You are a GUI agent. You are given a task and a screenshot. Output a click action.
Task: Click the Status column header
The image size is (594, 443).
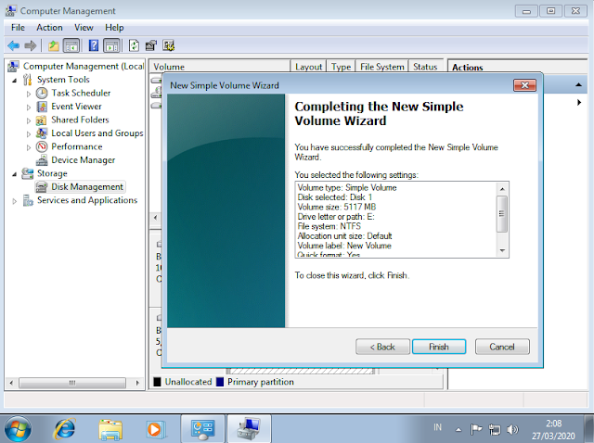tap(425, 67)
